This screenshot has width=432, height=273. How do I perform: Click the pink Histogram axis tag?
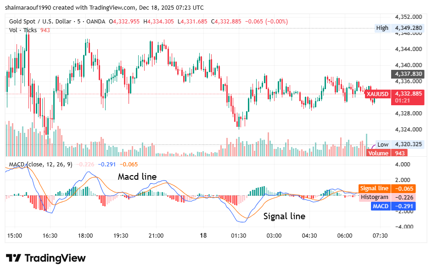[x=374, y=197]
